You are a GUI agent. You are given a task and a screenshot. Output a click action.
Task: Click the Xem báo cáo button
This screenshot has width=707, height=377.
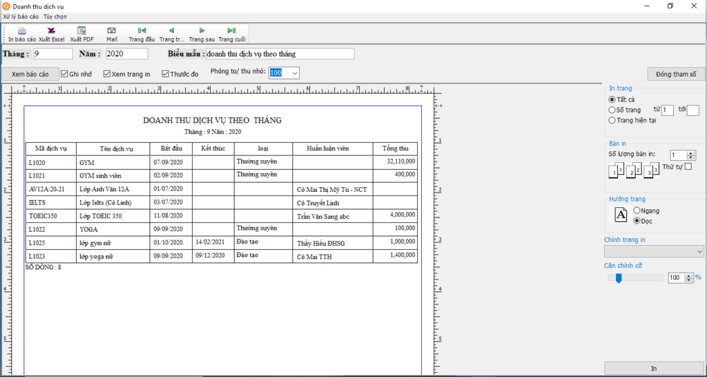coord(30,74)
